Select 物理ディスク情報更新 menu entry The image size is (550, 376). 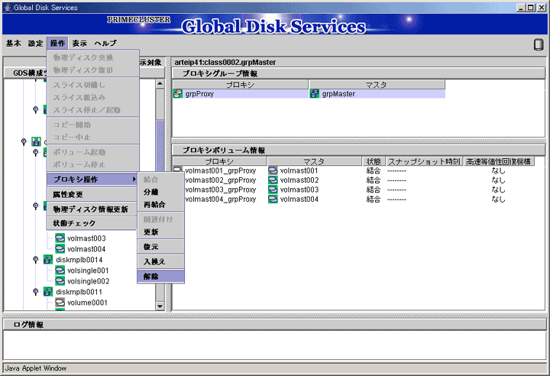[92, 209]
